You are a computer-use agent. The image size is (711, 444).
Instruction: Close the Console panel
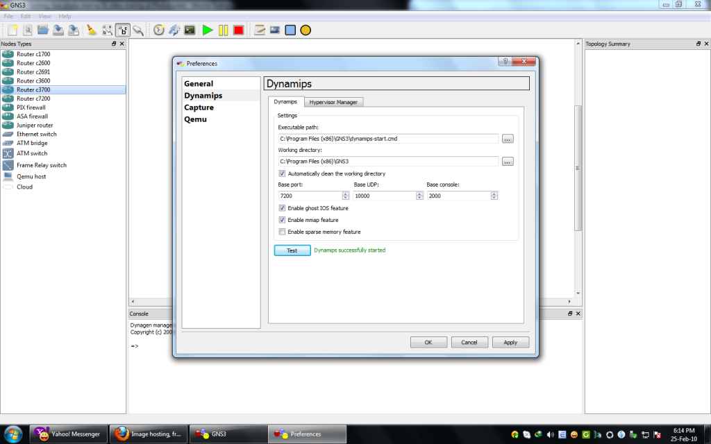point(578,314)
